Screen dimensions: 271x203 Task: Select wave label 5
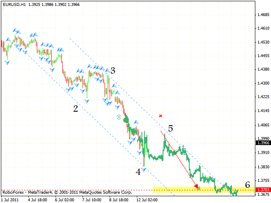pos(170,129)
